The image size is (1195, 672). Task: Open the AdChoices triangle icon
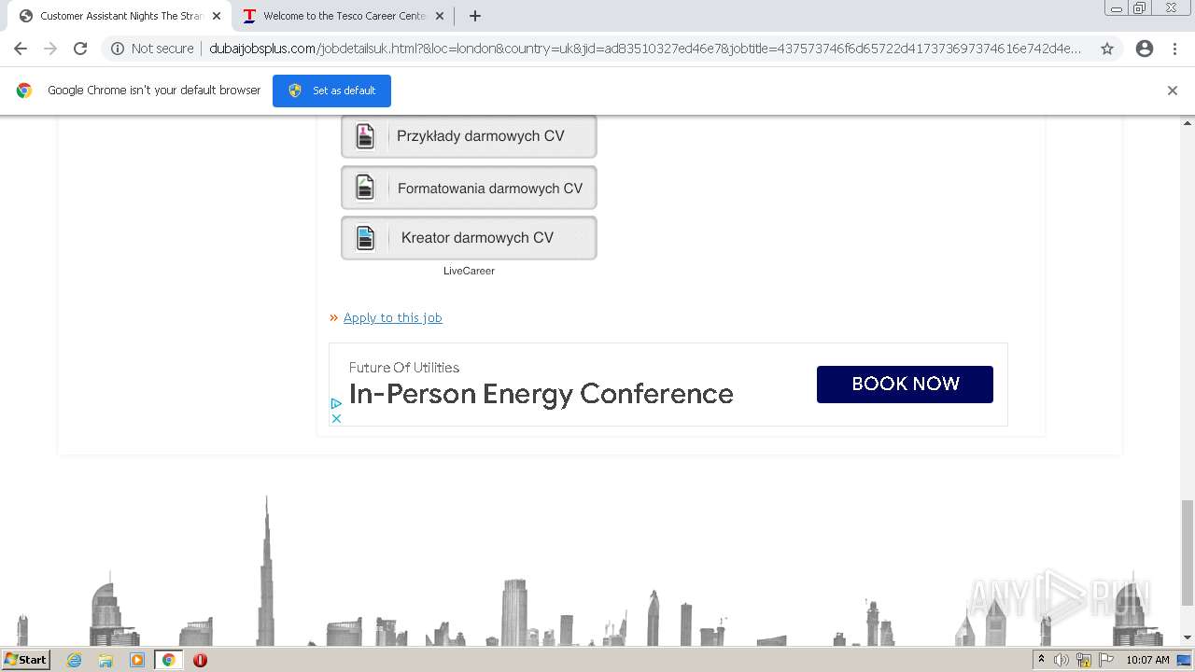(336, 403)
